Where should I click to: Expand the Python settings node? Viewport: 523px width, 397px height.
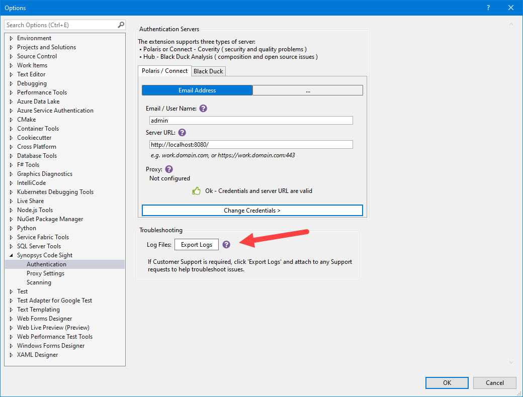point(11,228)
